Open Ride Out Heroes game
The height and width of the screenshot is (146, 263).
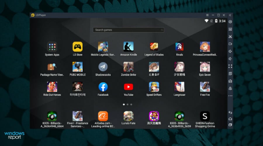[52, 87]
